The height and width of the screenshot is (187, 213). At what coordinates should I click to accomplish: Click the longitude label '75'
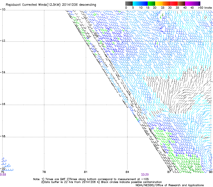2,172
